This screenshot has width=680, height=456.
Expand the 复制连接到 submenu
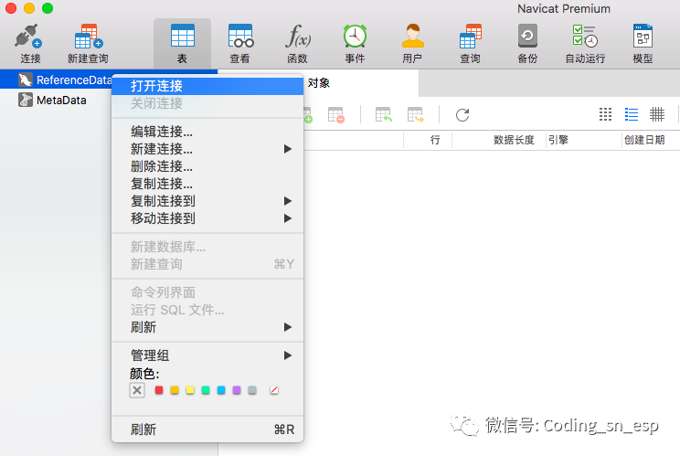click(x=207, y=201)
